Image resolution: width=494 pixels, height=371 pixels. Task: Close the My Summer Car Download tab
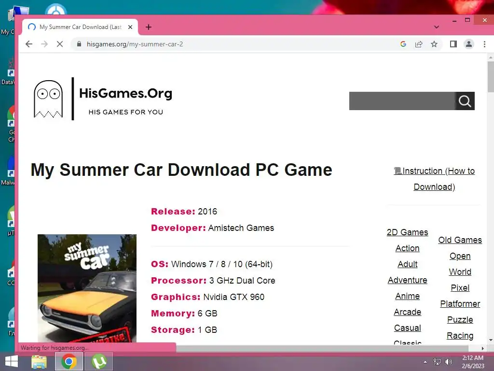[x=130, y=27]
